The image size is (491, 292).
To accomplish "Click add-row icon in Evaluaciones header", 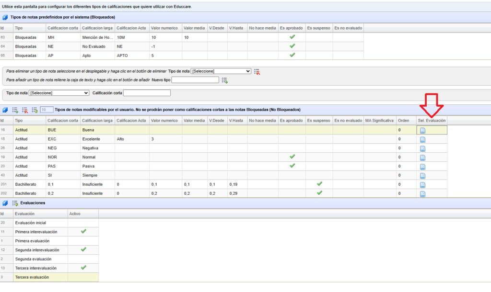I will pos(15,203).
